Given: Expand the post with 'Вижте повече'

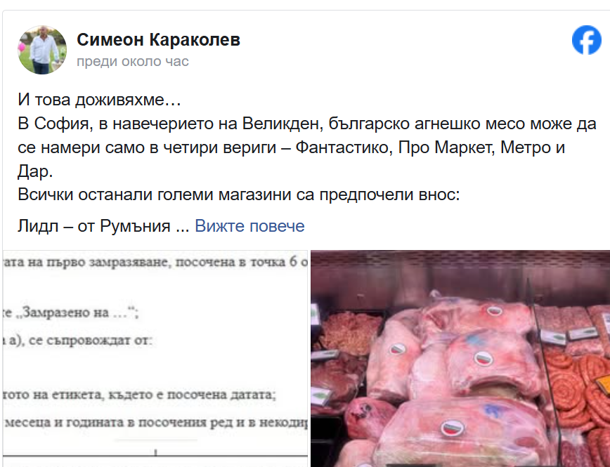Looking at the screenshot, I should (249, 226).
